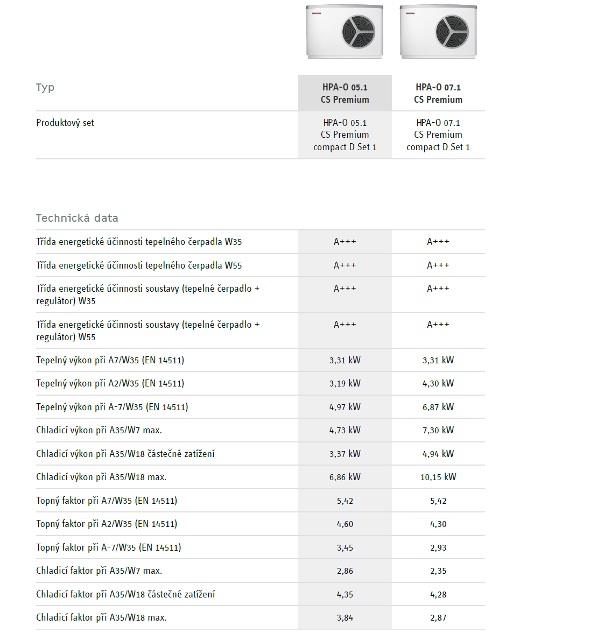
Task: Select the HPA-O 07.1 CS Premium column header
Action: click(438, 93)
